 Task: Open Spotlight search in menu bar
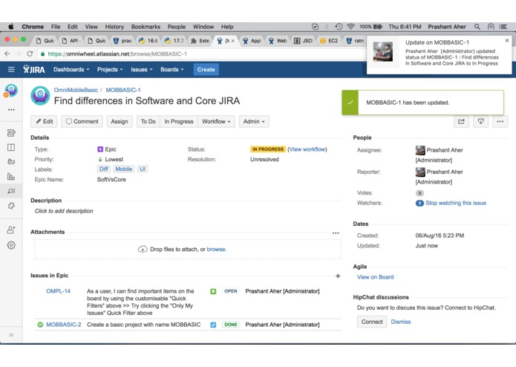[477, 27]
